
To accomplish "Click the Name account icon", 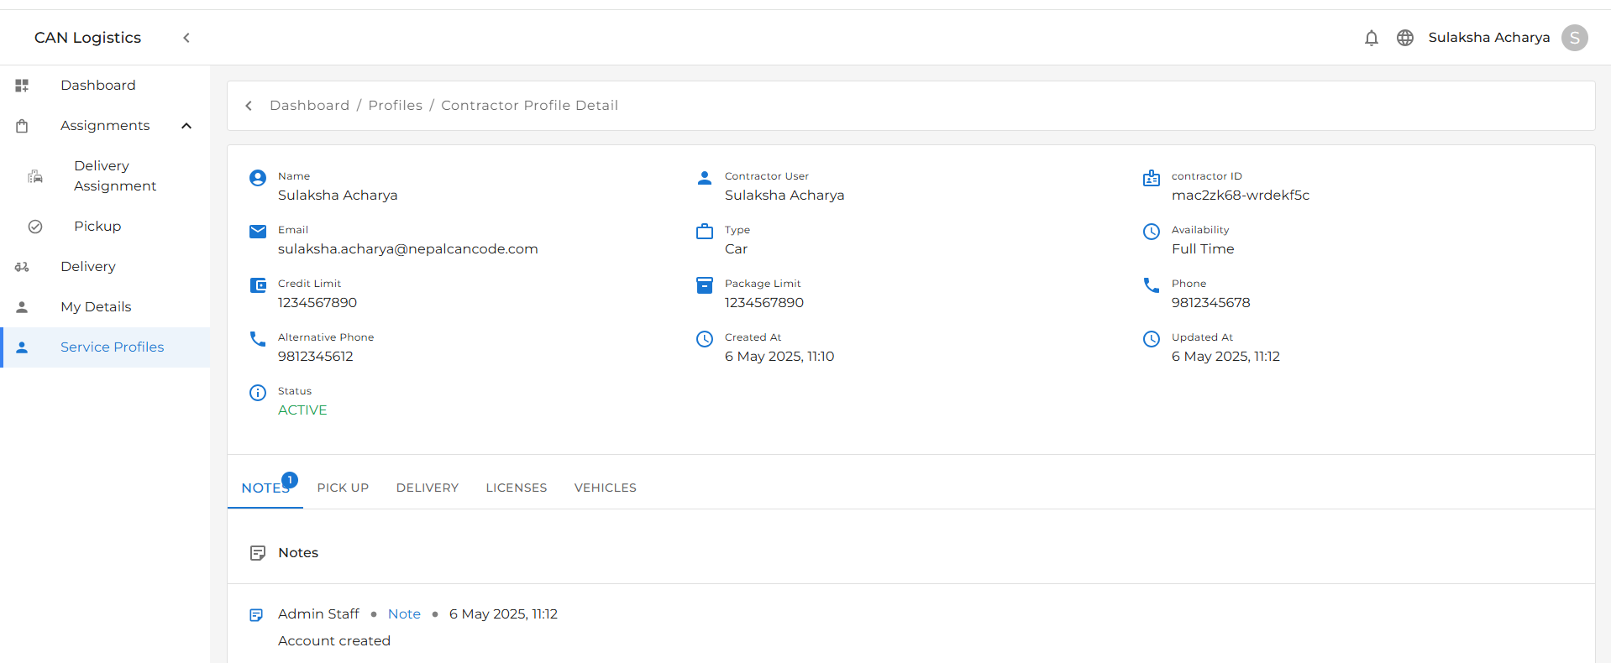I will point(258,178).
